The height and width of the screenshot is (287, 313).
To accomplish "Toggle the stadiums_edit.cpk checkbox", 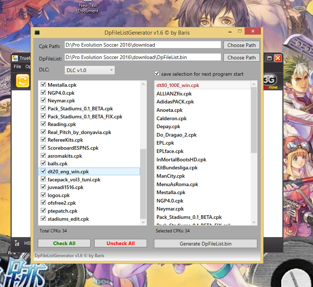I will [x=43, y=219].
